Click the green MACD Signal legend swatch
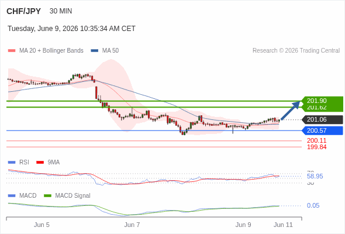This screenshot has width=345, height=234. click(47, 196)
